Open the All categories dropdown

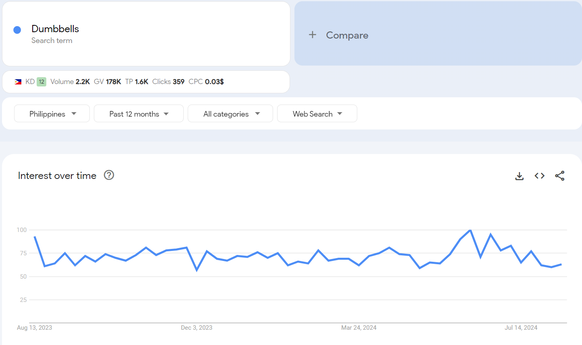point(230,114)
